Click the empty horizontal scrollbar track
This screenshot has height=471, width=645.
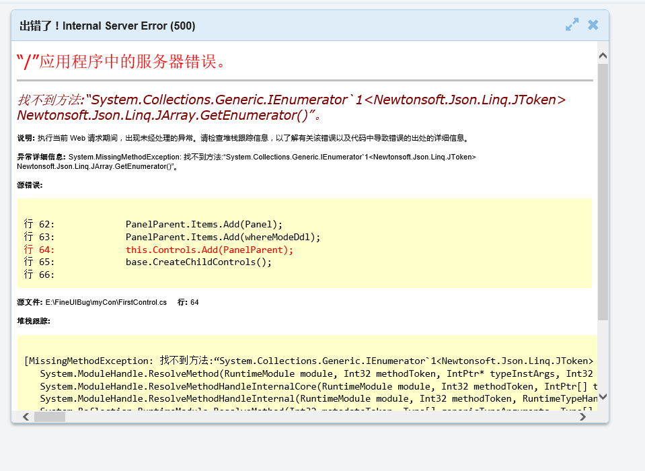point(323,417)
